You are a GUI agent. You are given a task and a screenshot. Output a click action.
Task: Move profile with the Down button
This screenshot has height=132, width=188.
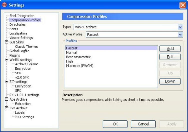point(170,81)
